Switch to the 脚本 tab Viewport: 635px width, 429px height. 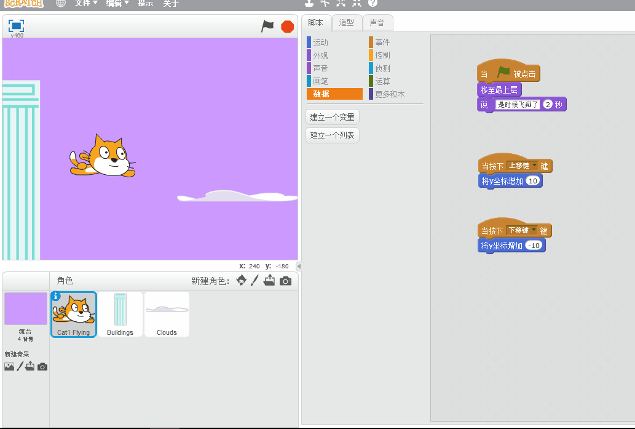(x=316, y=23)
